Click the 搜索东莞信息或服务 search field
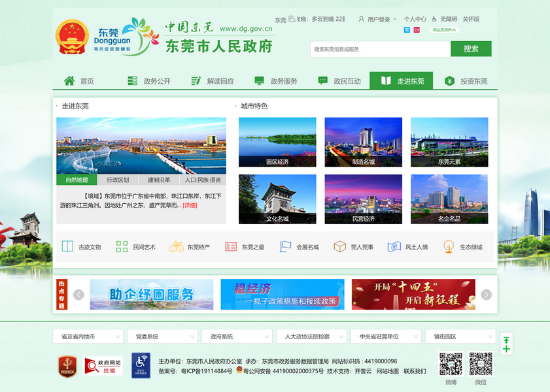This screenshot has width=550, height=392. click(x=379, y=49)
